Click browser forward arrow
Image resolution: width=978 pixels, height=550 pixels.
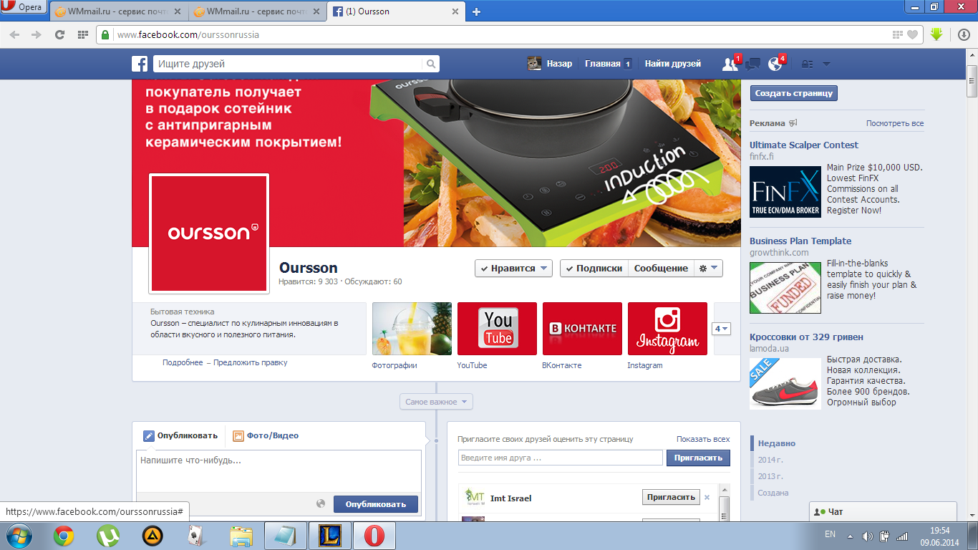coord(37,34)
